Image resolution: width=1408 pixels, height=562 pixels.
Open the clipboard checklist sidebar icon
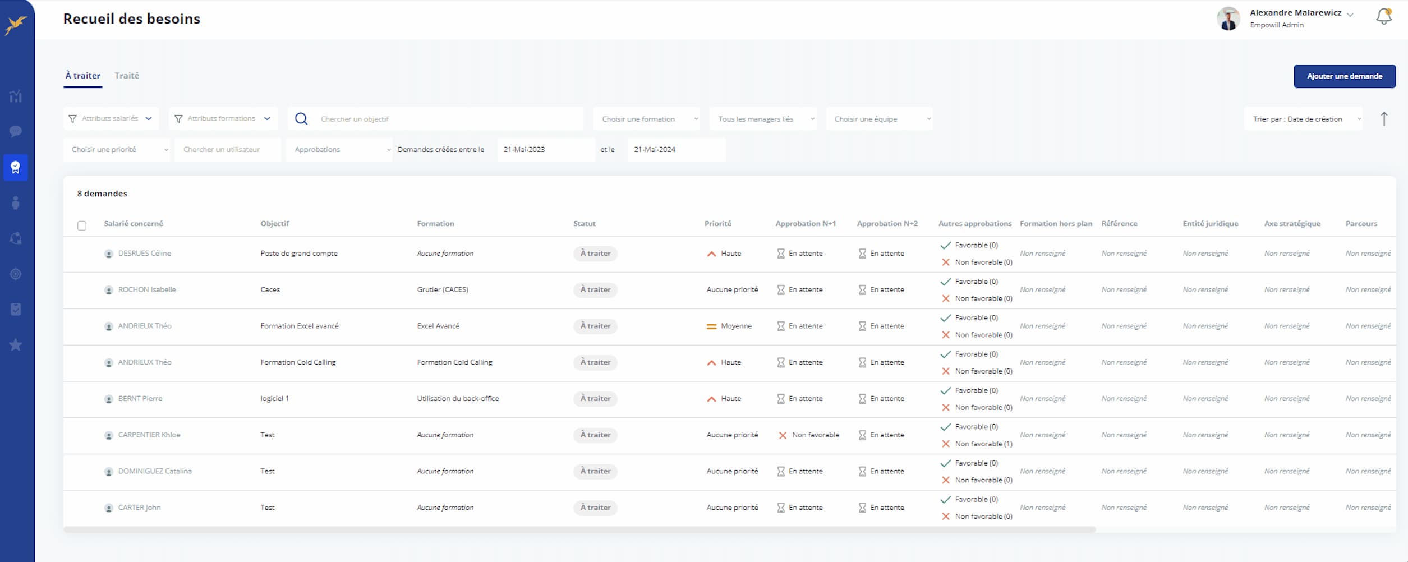tap(16, 309)
